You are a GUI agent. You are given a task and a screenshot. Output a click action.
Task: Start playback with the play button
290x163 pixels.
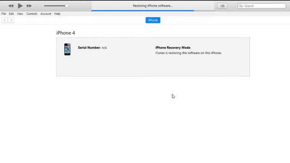pos(20,6)
